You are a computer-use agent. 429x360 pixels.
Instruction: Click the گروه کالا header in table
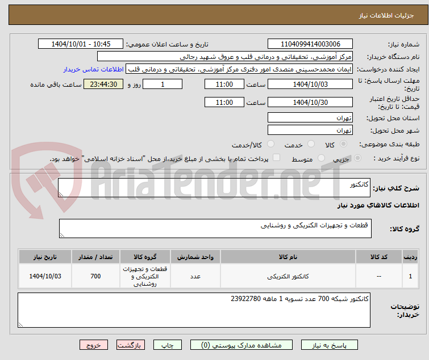pyautogui.click(x=145, y=257)
